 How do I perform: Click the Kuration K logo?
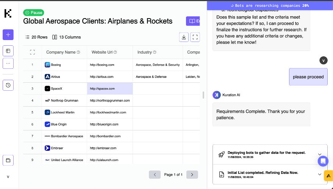(x=8, y=13)
